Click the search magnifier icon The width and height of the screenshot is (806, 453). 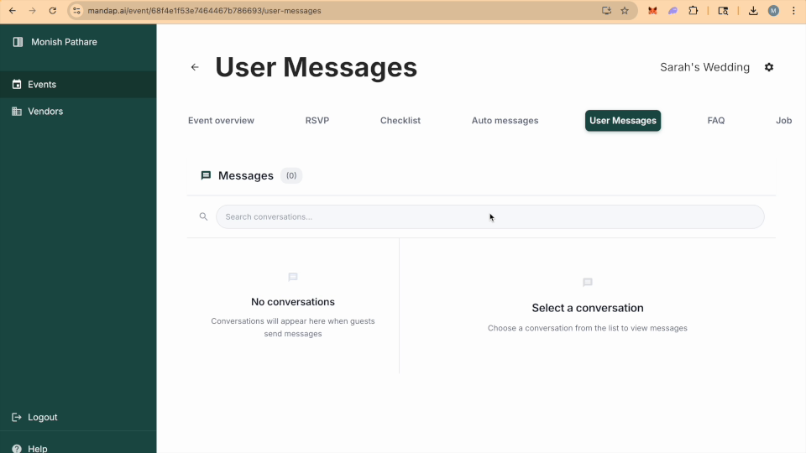tap(203, 216)
